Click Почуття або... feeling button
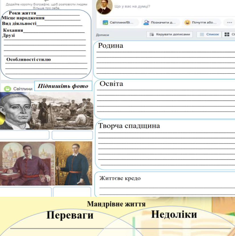This screenshot has height=236, width=235. point(202,23)
